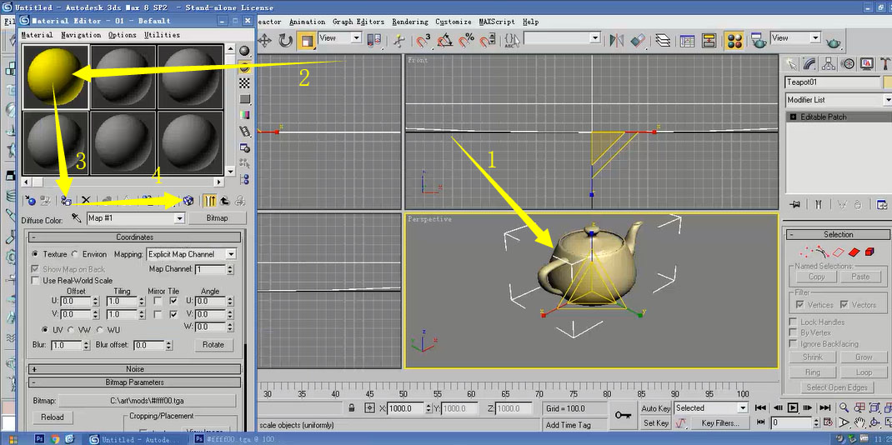The width and height of the screenshot is (892, 445).
Task: Toggle Show End Result icon
Action: point(210,200)
